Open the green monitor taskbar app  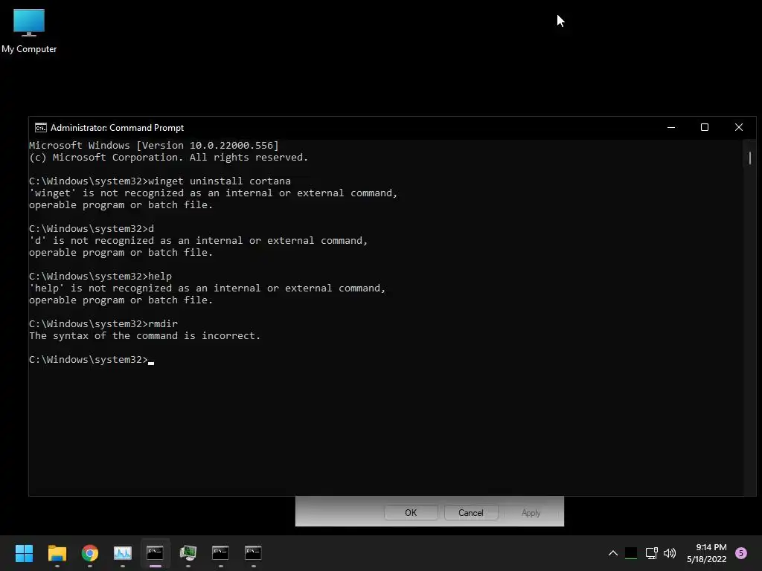click(188, 553)
